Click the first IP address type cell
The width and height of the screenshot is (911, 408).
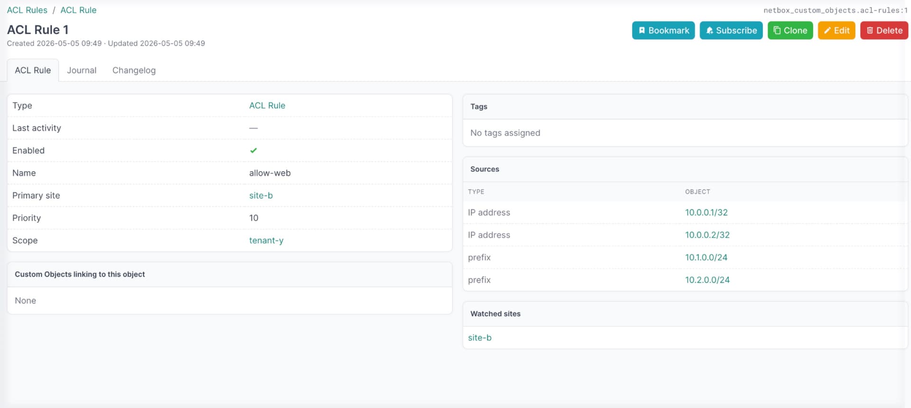pos(489,212)
